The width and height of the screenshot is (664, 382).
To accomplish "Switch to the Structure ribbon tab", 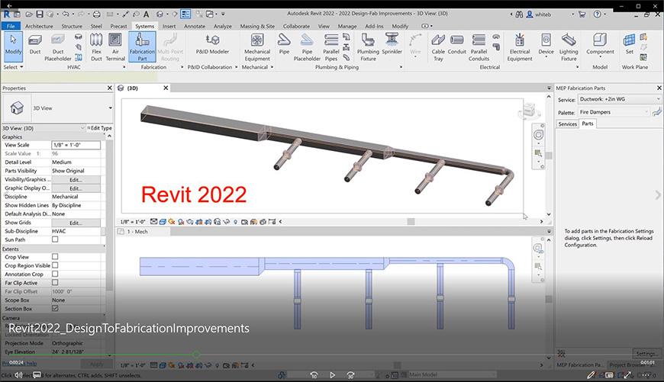I will click(x=72, y=26).
